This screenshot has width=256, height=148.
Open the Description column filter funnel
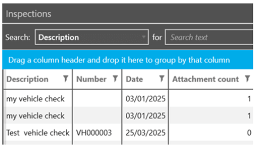coord(66,79)
